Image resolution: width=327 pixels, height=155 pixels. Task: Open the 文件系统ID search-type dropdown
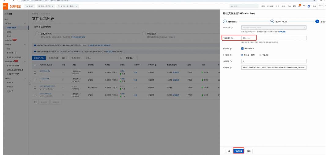pos(77,58)
